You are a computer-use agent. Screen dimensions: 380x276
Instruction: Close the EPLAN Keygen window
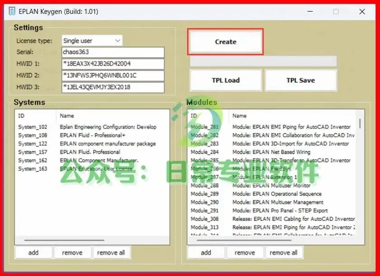(x=362, y=11)
